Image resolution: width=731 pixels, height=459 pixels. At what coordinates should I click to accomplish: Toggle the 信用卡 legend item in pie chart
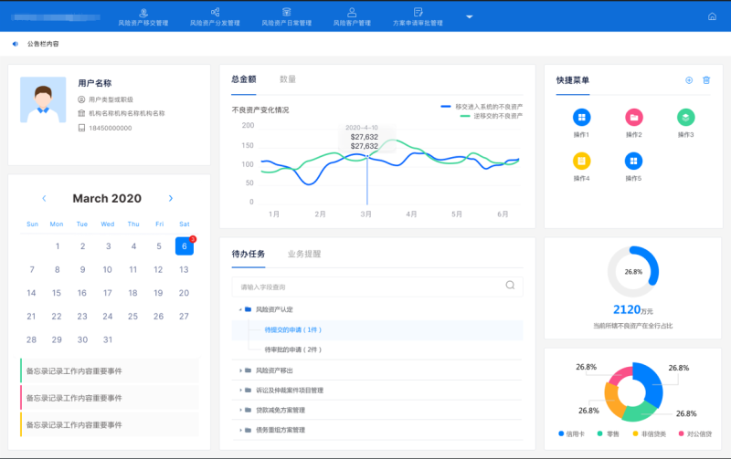(573, 434)
